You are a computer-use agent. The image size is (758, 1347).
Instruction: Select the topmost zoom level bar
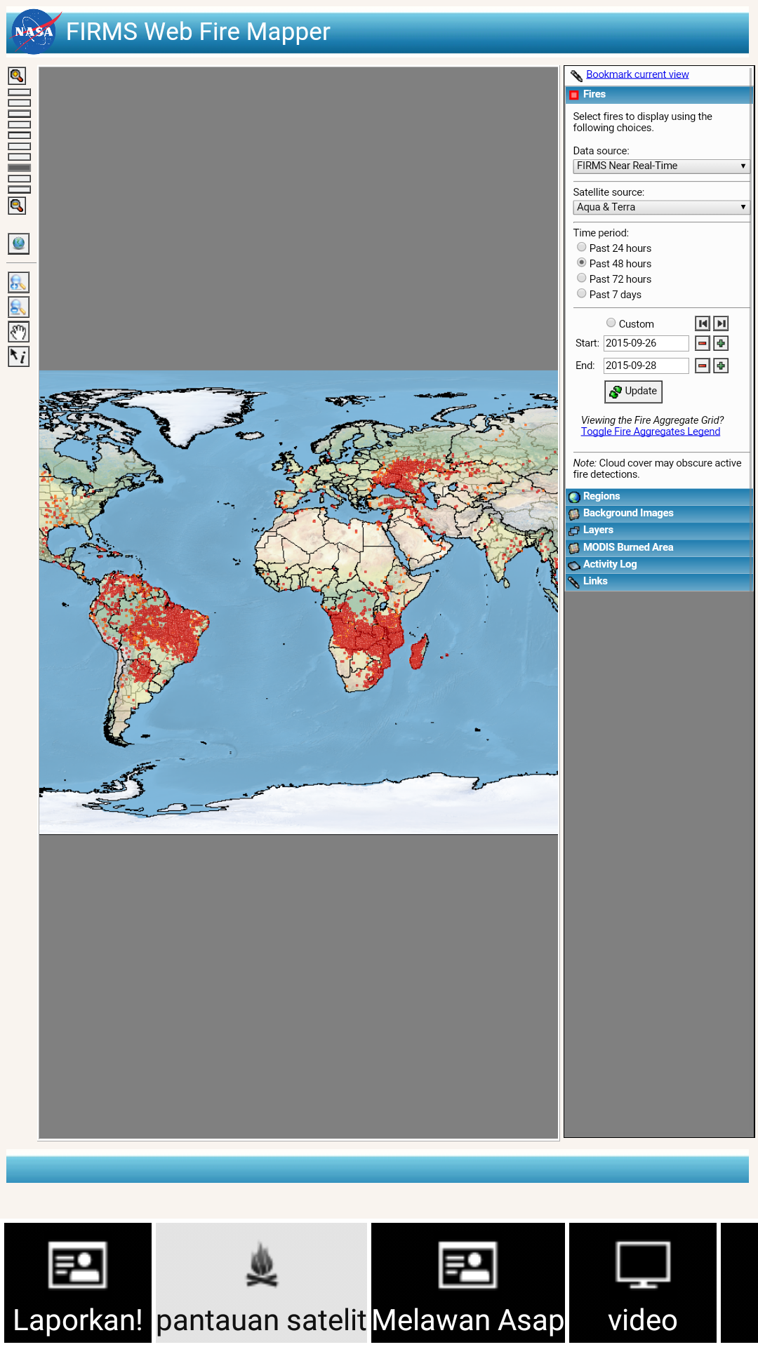coord(19,92)
